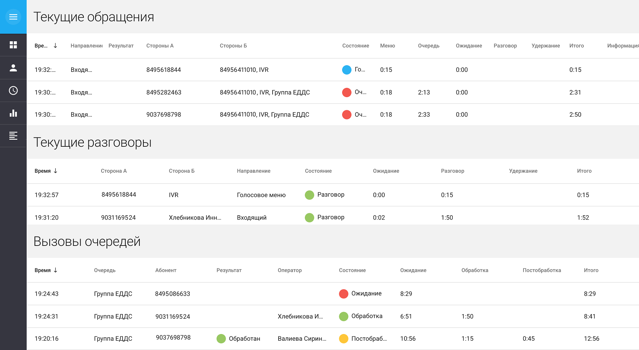Click the blue status dot for 8495618844
Viewport: 639px width, 350px height.
click(x=346, y=70)
